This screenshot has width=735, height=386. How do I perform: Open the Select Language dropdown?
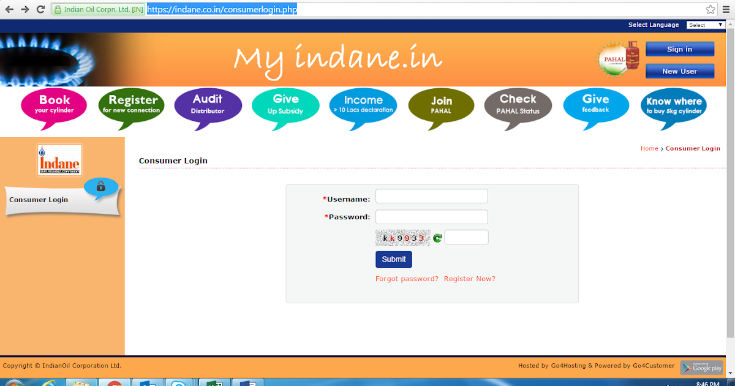[705, 25]
